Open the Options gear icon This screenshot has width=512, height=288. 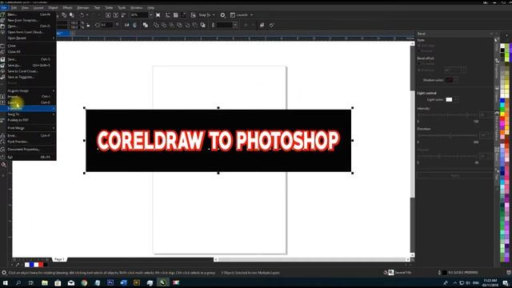click(x=222, y=15)
